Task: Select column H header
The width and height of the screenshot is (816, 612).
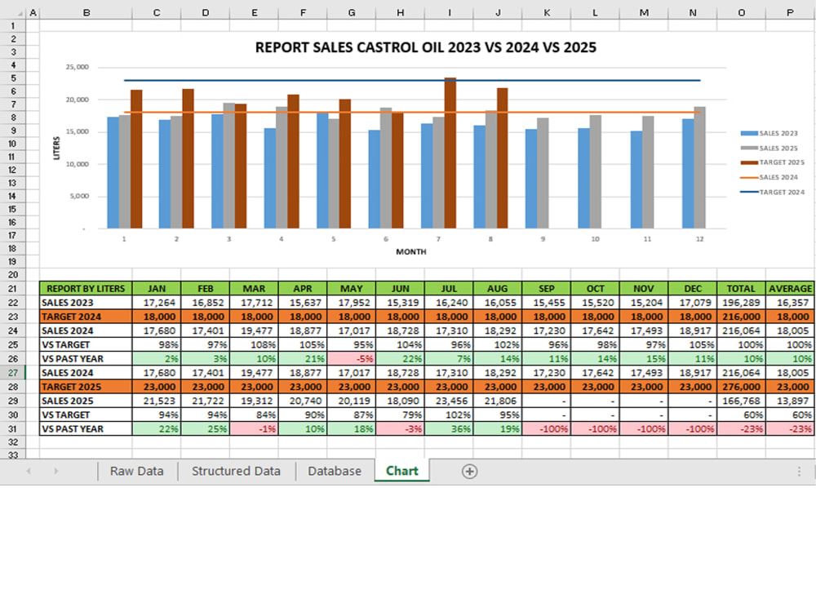Action: click(400, 12)
